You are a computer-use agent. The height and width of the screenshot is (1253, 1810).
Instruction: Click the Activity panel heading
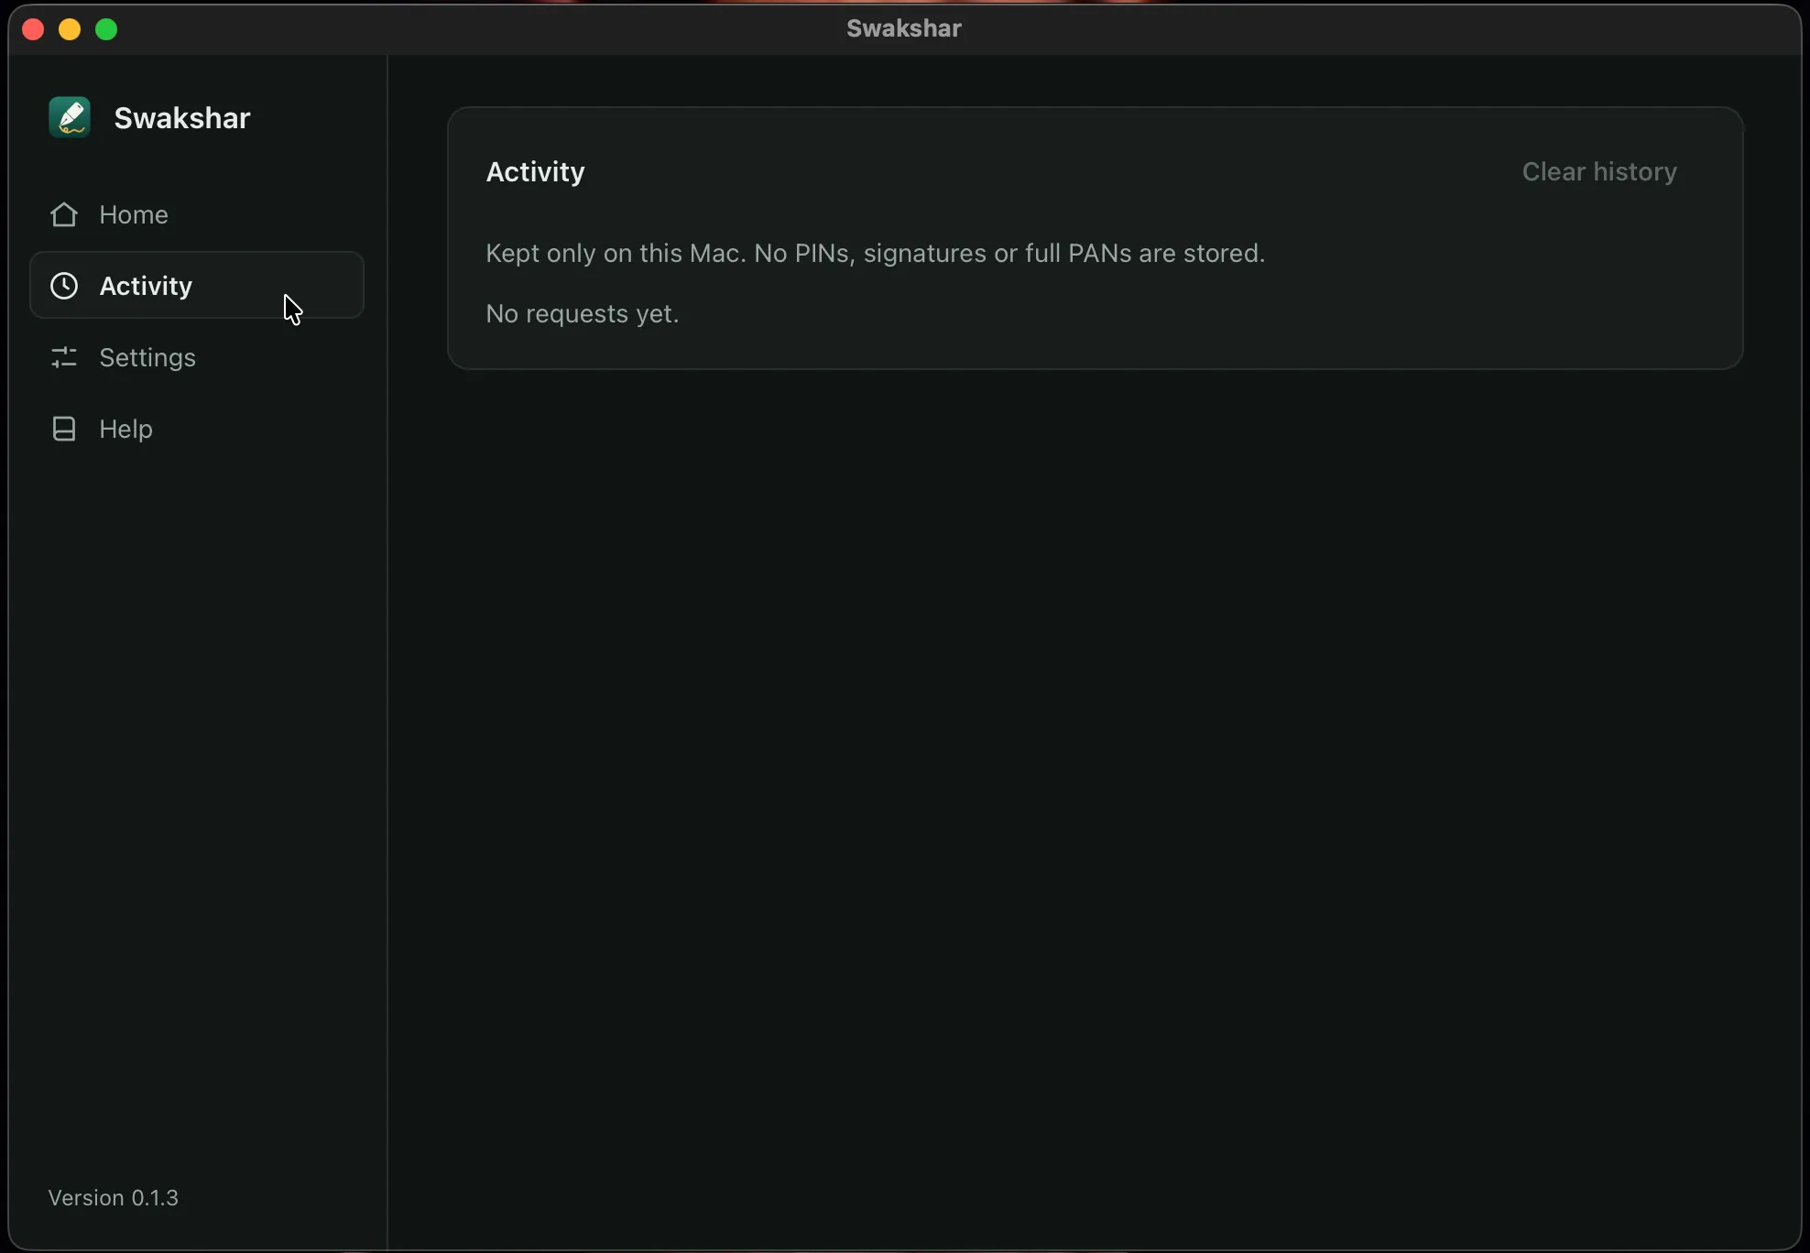point(536,172)
